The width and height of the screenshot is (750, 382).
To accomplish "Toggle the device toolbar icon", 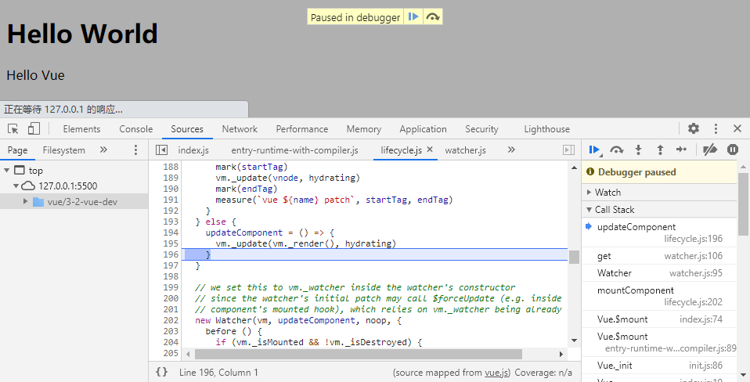I will coord(34,128).
